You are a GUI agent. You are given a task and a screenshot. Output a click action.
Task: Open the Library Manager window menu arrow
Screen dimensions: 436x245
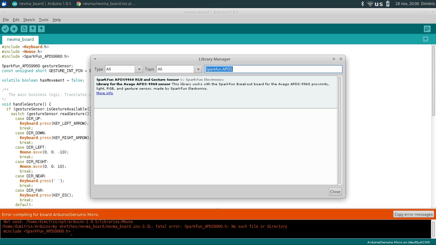point(95,59)
